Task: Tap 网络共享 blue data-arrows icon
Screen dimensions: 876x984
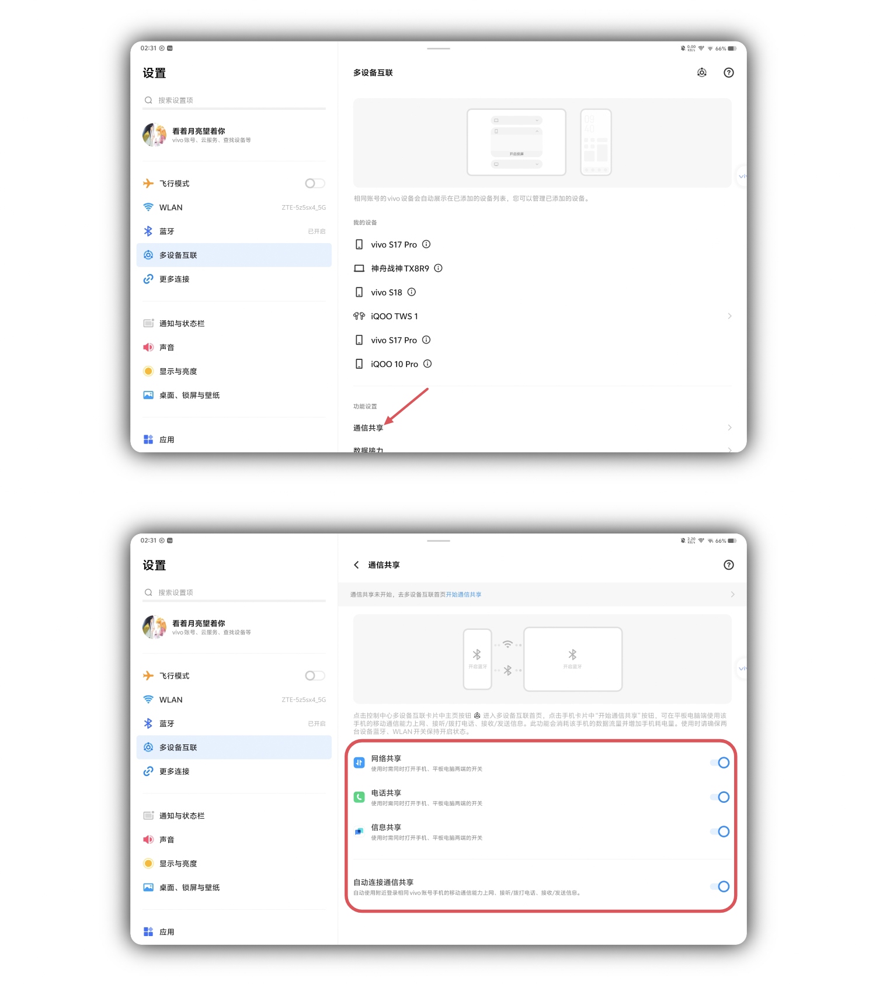Action: click(359, 763)
